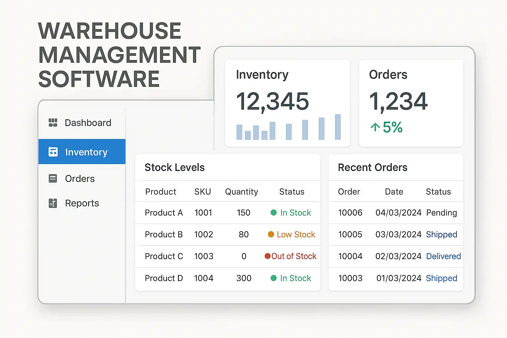Select Reports in the sidebar
The image size is (507, 338).
coord(82,203)
